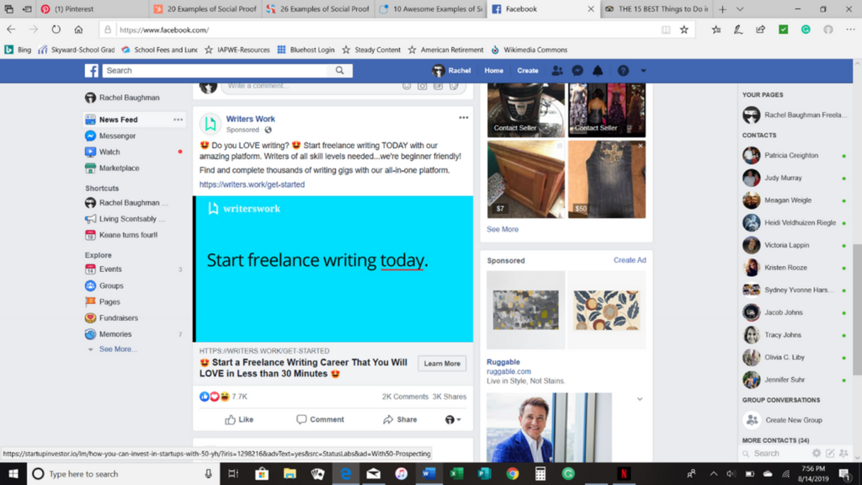Viewport: 862px width, 485px height.
Task: Open Marketplace in the left sidebar
Action: [119, 168]
